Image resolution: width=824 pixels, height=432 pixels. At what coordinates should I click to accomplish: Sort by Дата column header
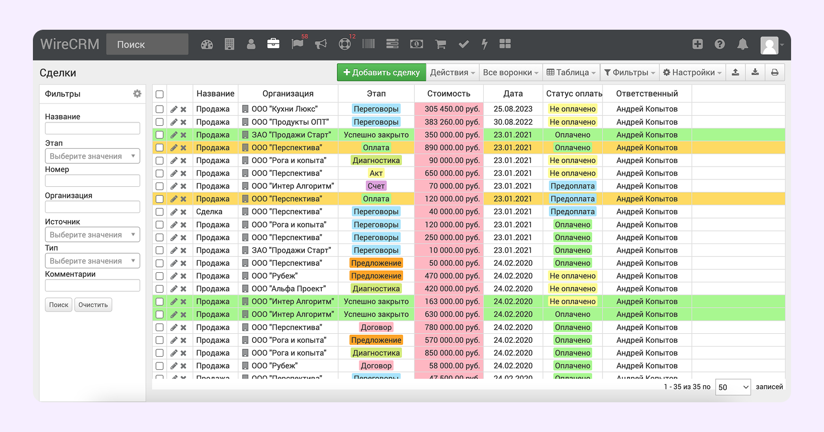pos(513,93)
